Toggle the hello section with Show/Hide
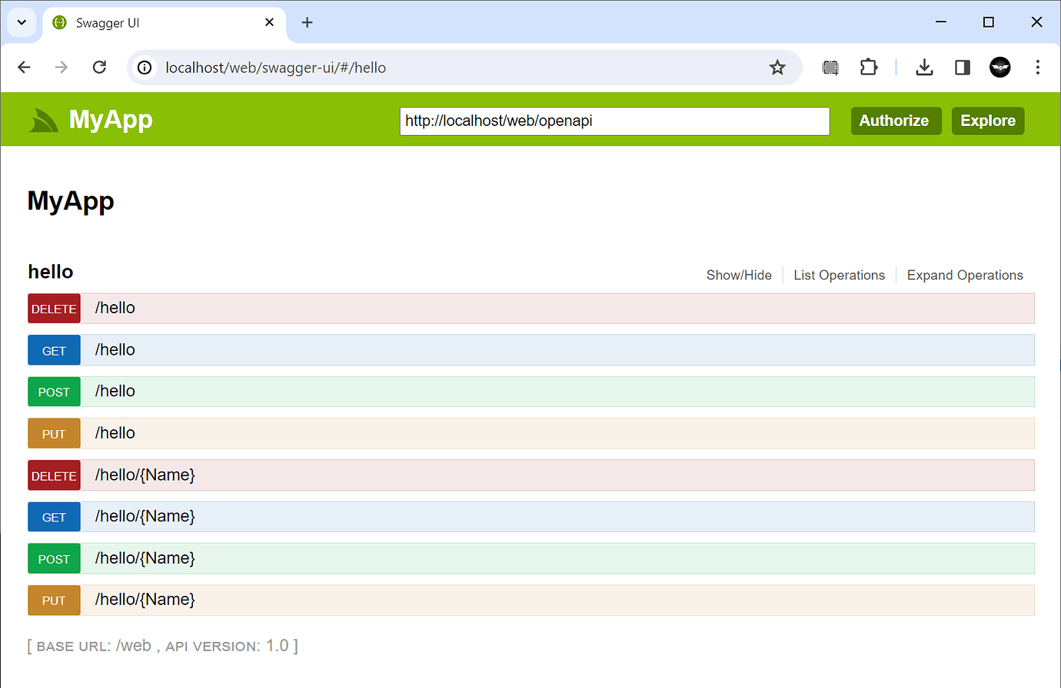 738,275
